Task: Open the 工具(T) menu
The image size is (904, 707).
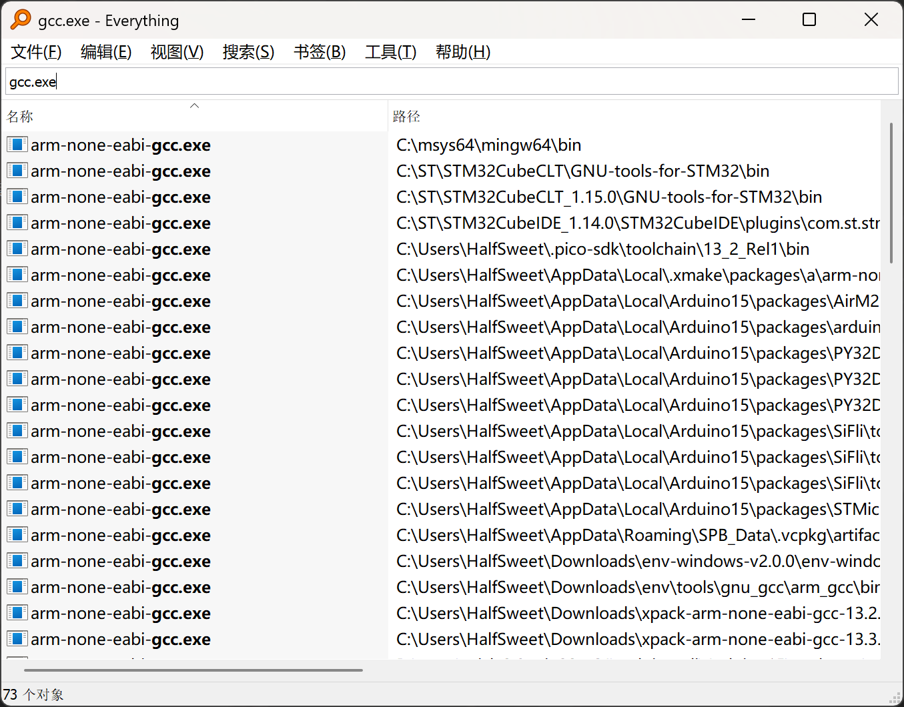Action: [390, 52]
